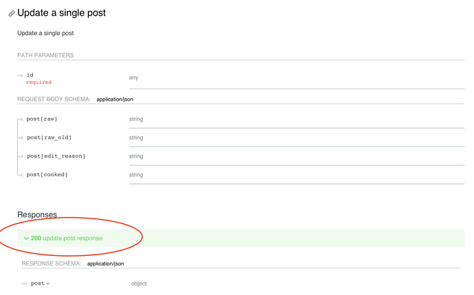The image size is (474, 295).
Task: Click the RESPONSE SCHEMA label
Action: tap(52, 263)
